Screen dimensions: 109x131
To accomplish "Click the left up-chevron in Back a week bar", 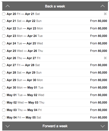I will point(7,6).
